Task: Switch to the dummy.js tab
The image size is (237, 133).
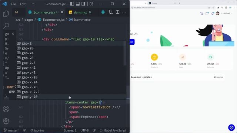Action: click(x=80, y=12)
